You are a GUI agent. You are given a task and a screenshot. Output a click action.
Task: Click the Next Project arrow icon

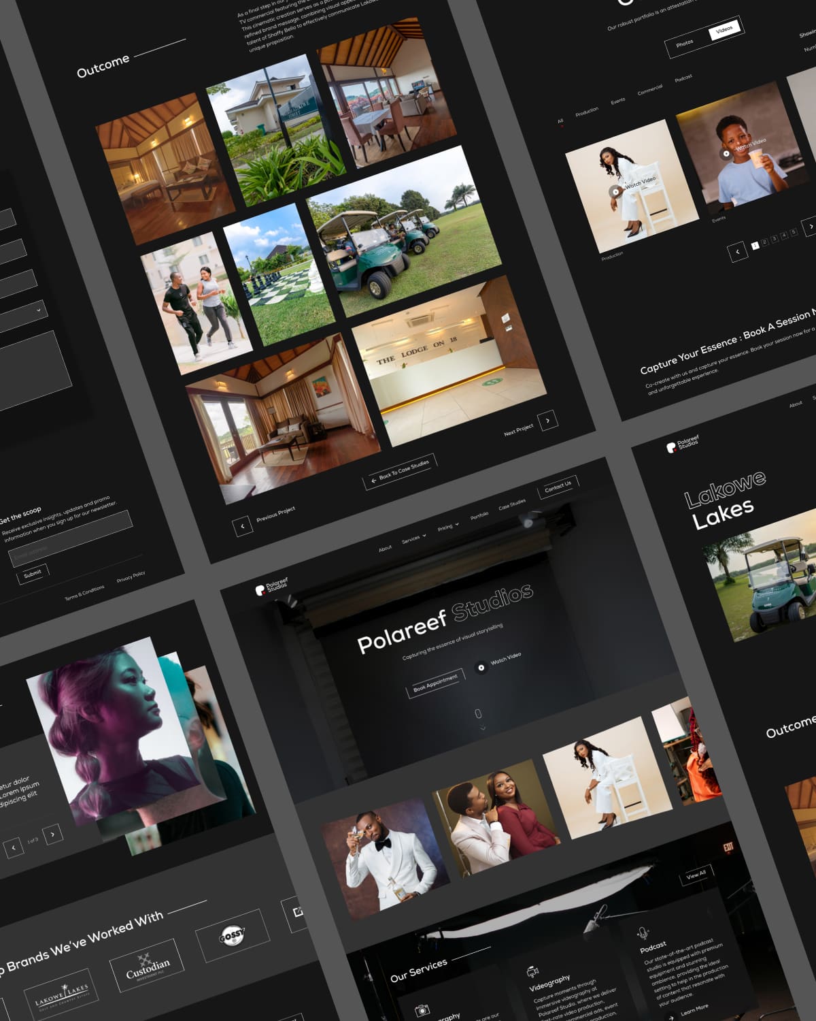pos(547,420)
